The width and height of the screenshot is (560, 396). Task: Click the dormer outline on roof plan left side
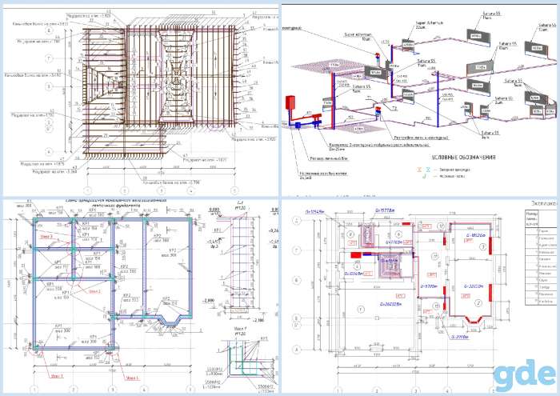point(100,86)
